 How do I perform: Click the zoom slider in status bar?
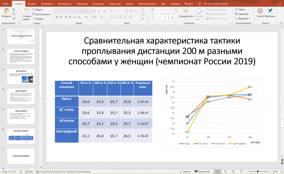(258, 171)
